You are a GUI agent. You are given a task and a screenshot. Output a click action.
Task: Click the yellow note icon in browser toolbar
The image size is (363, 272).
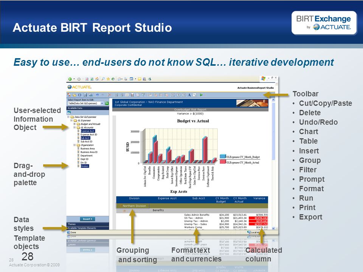coord(140,79)
